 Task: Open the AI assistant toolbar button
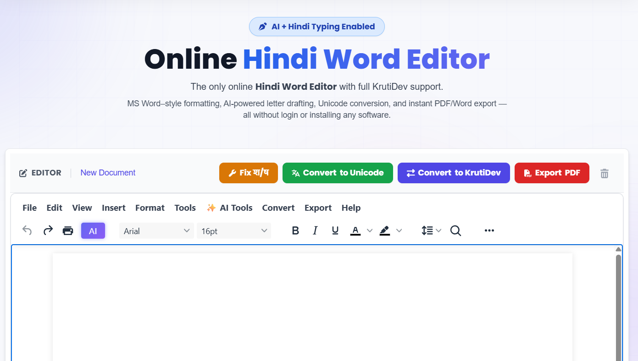[93, 231]
